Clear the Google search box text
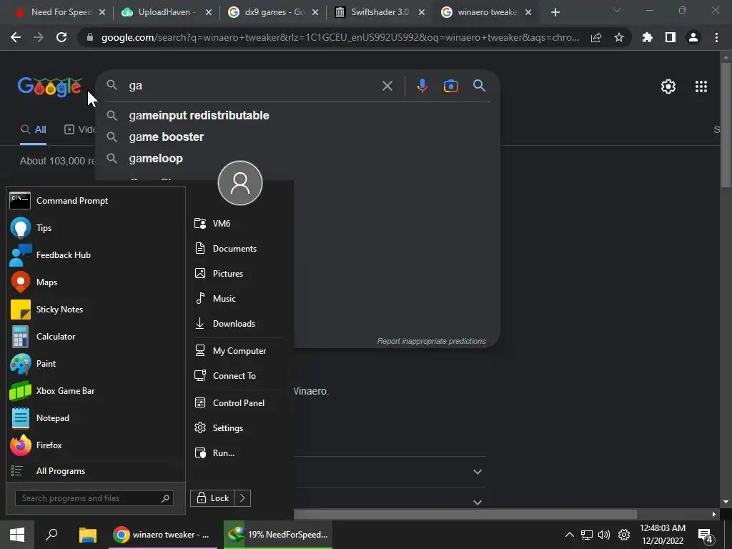This screenshot has height=549, width=732. (387, 86)
